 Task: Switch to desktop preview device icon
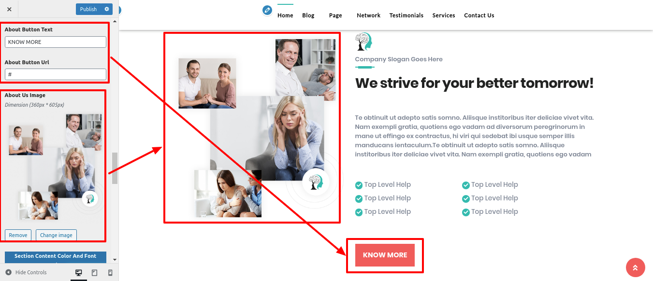point(79,273)
